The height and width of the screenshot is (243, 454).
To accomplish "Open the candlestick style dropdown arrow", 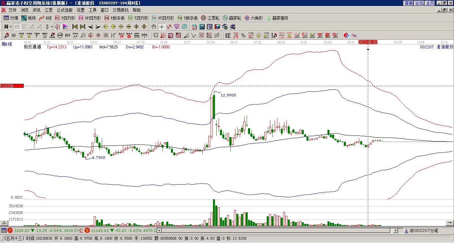I will pyautogui.click(x=51, y=27).
